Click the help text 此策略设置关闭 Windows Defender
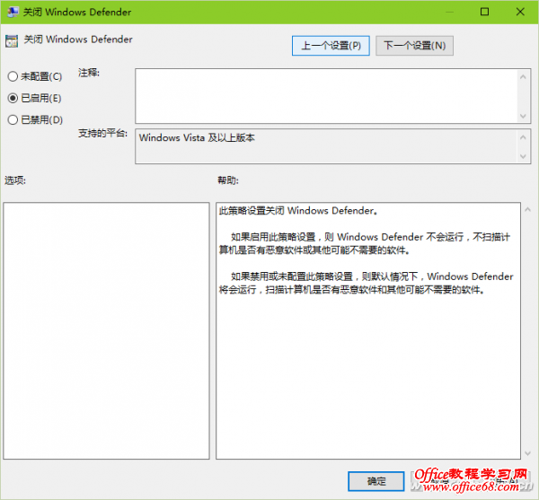 pos(298,211)
